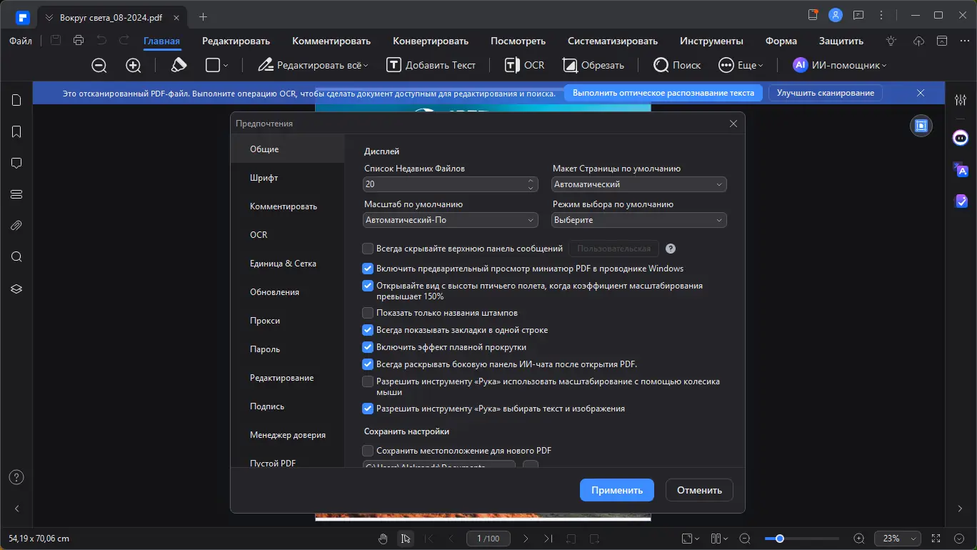
Task: Click the 'Обрезать' crop tool button
Action: pos(593,65)
